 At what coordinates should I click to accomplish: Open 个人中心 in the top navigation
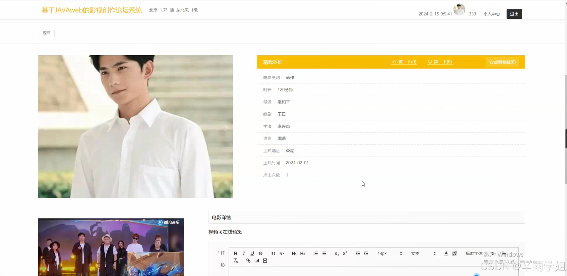point(491,14)
